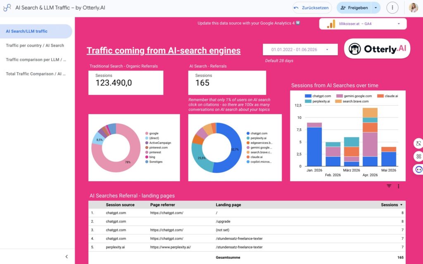Click the claude.ai legend in time chart
Image resolution: width=423 pixels, height=264 pixels.
point(387,96)
